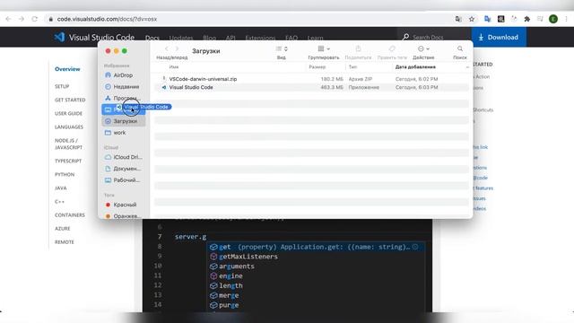Open the LANGUAGES section in the docs sidebar
The image size is (574, 323).
pos(69,127)
